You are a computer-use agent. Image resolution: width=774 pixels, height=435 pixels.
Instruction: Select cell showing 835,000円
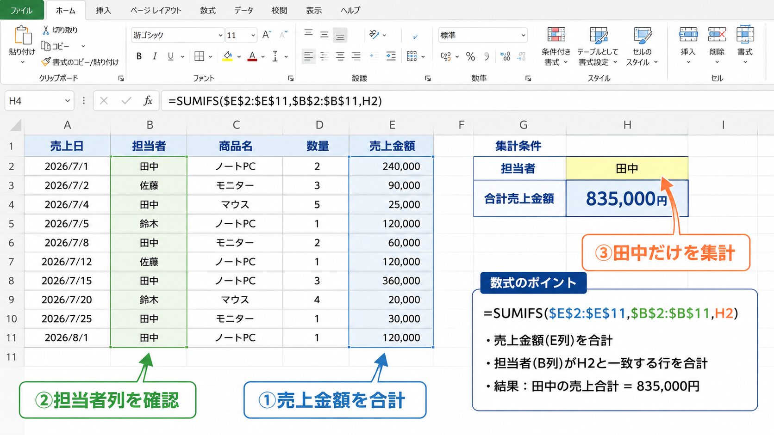tap(627, 198)
